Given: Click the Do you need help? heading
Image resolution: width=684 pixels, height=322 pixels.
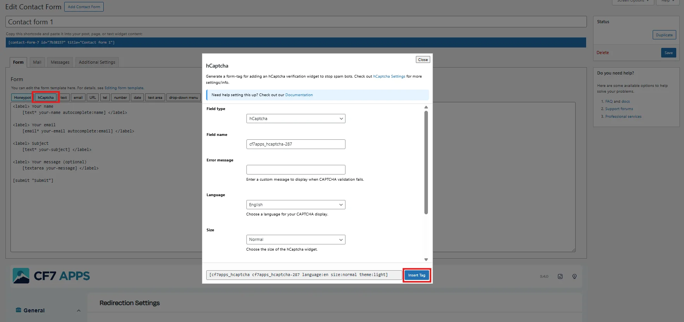Looking at the screenshot, I should 616,73.
